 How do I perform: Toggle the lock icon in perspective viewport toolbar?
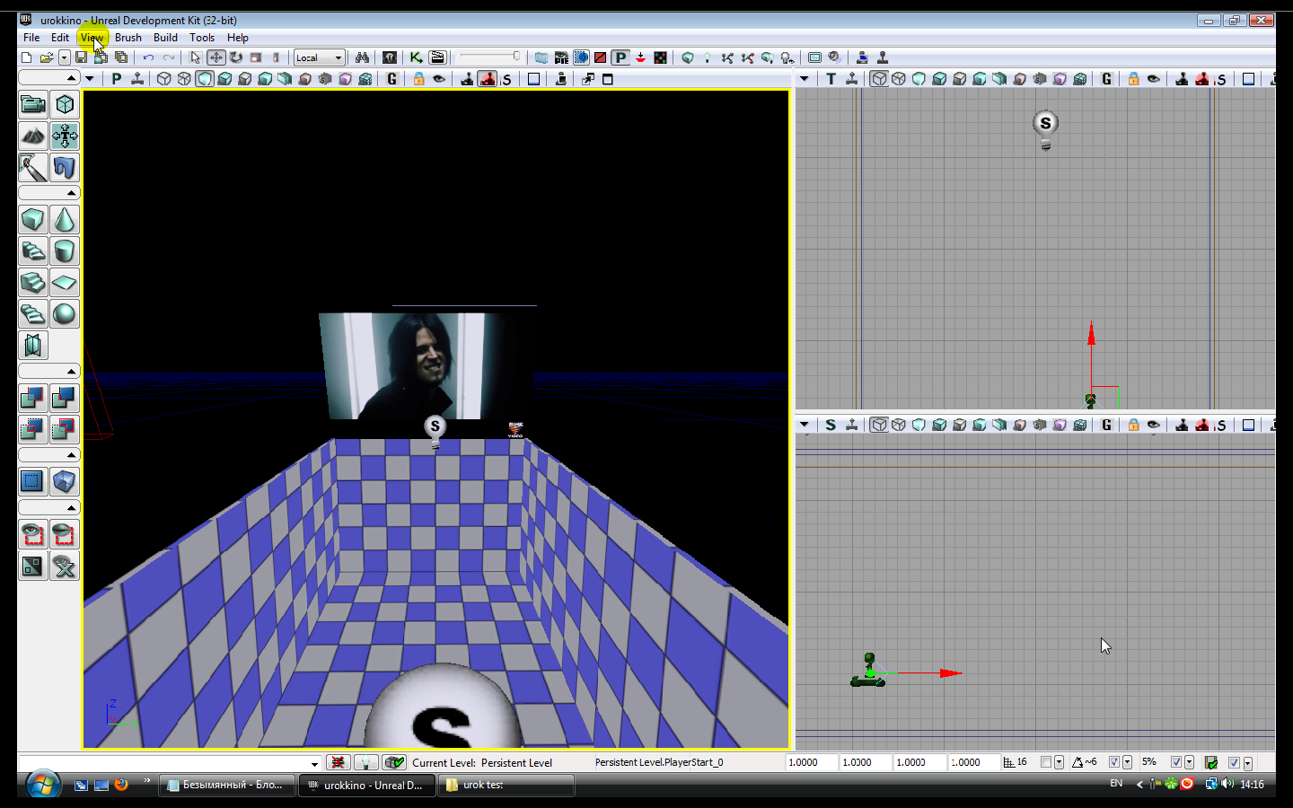pos(418,79)
